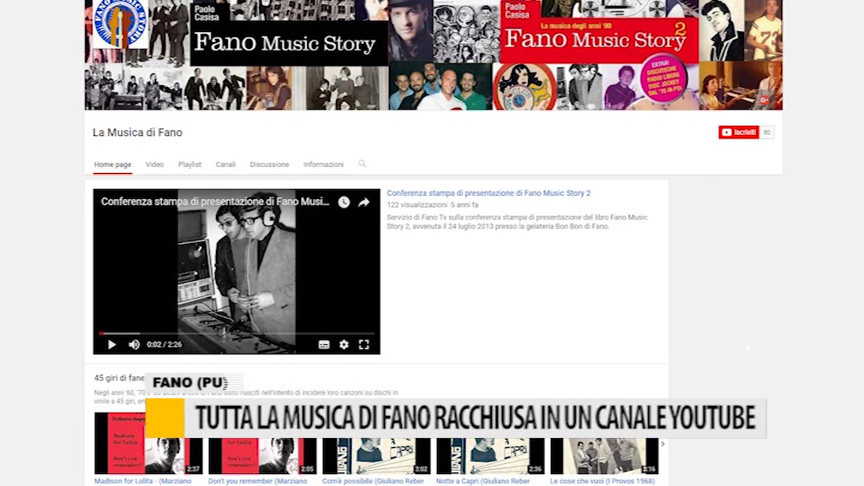Switch to the Video tab
864x486 pixels.
click(x=154, y=165)
